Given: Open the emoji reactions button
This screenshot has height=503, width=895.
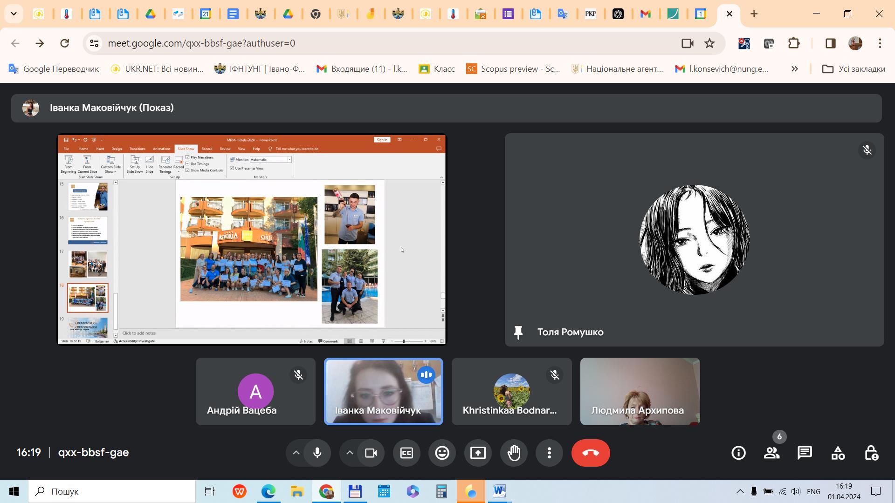Looking at the screenshot, I should (x=442, y=453).
